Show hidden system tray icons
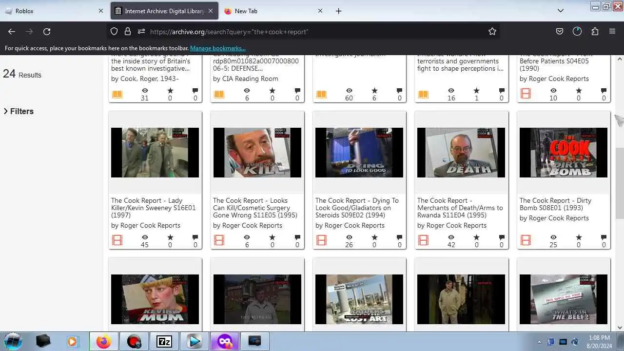The height and width of the screenshot is (351, 624). click(x=539, y=342)
